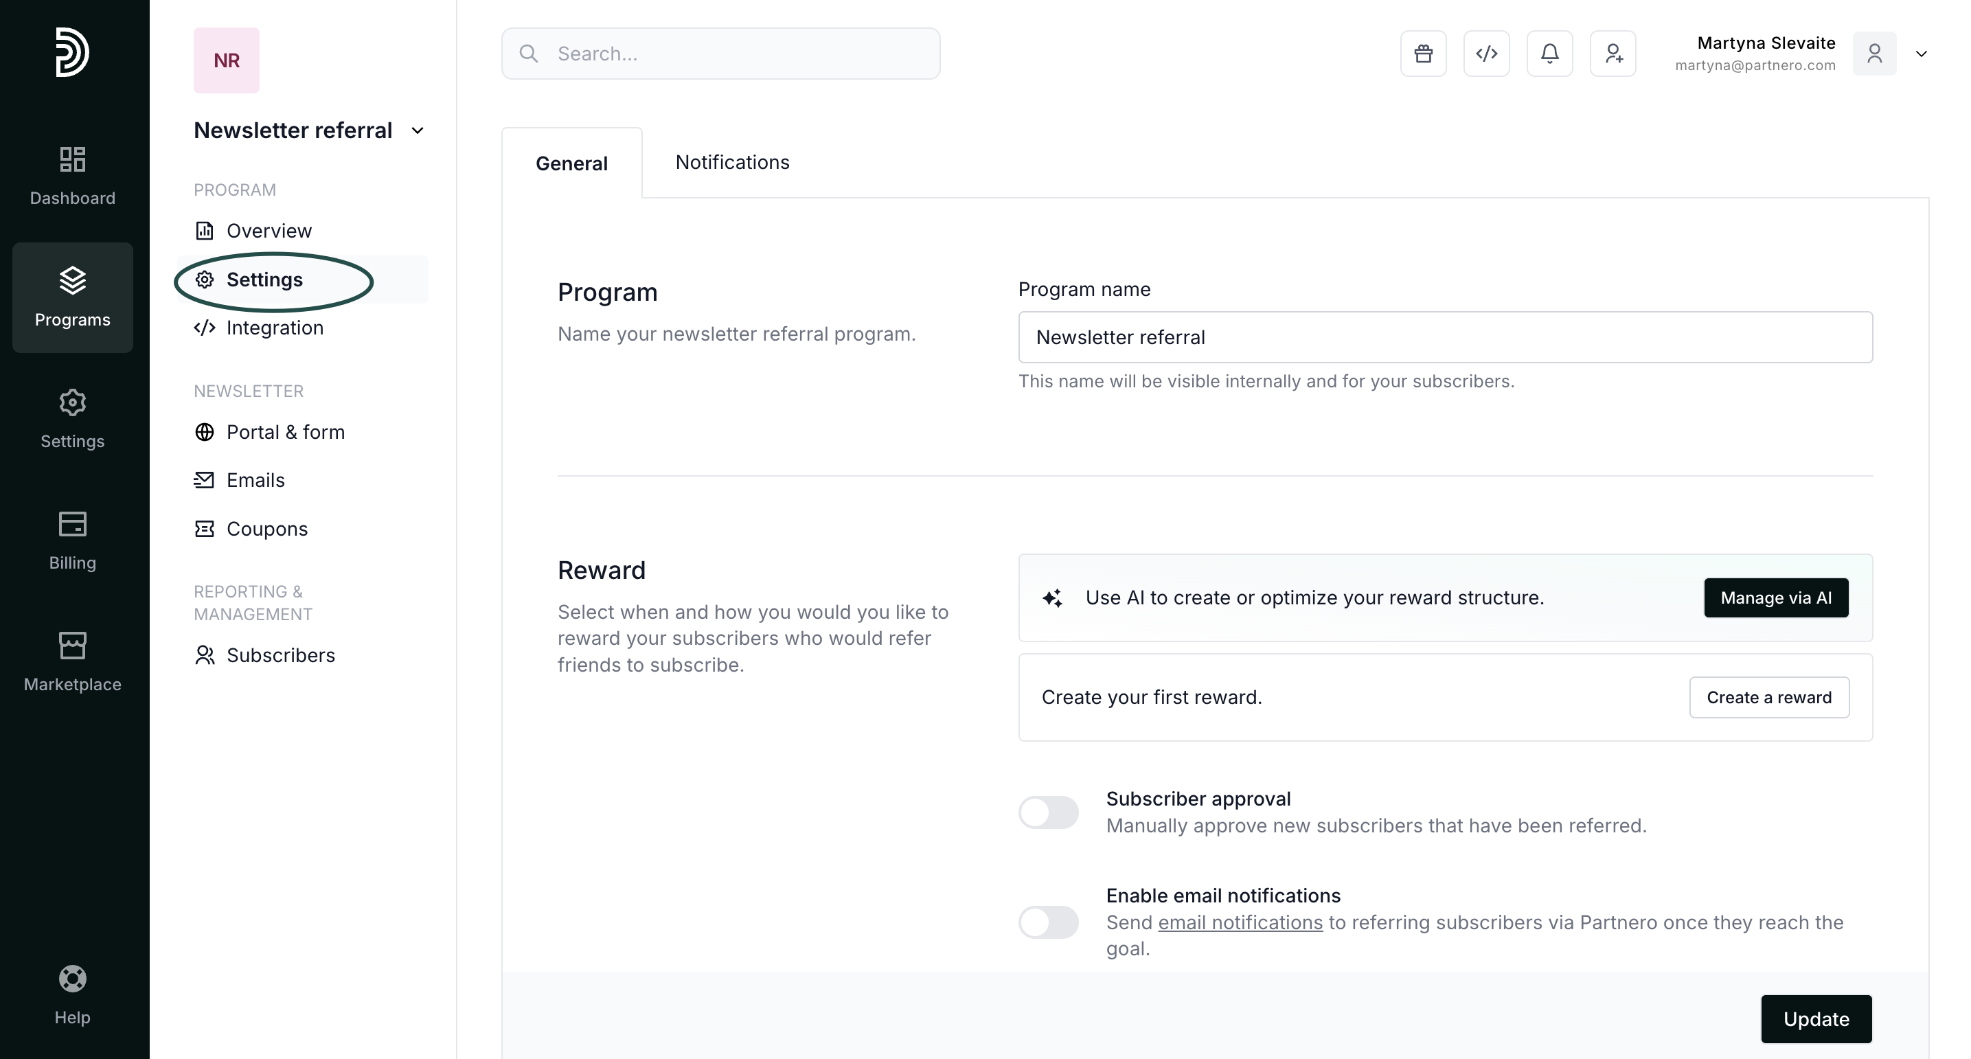Open Dashboard from the left sidebar
Screen dimensions: 1971x1059
click(x=72, y=176)
